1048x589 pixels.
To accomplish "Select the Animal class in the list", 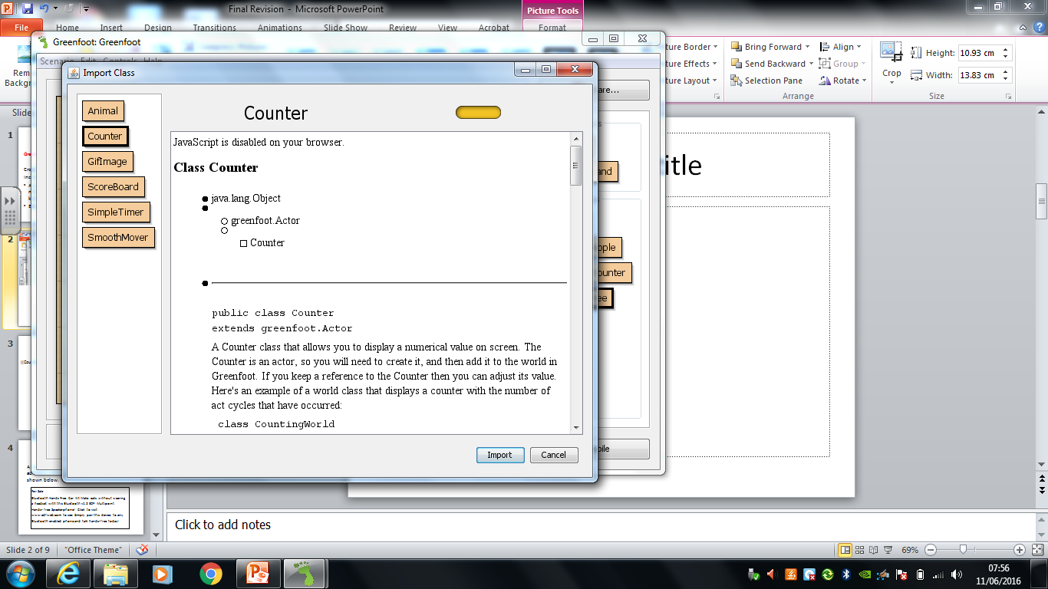I will (103, 111).
